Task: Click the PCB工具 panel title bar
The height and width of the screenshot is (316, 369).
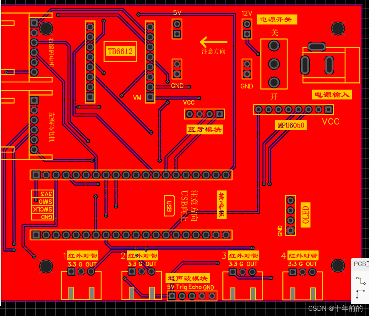Action: click(x=361, y=264)
